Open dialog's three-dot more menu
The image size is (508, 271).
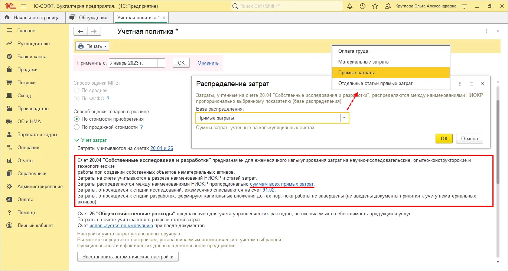pyautogui.click(x=460, y=84)
